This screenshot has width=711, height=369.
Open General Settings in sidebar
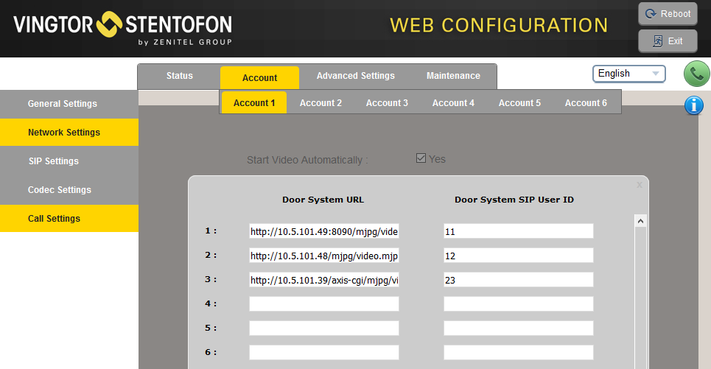coord(63,104)
